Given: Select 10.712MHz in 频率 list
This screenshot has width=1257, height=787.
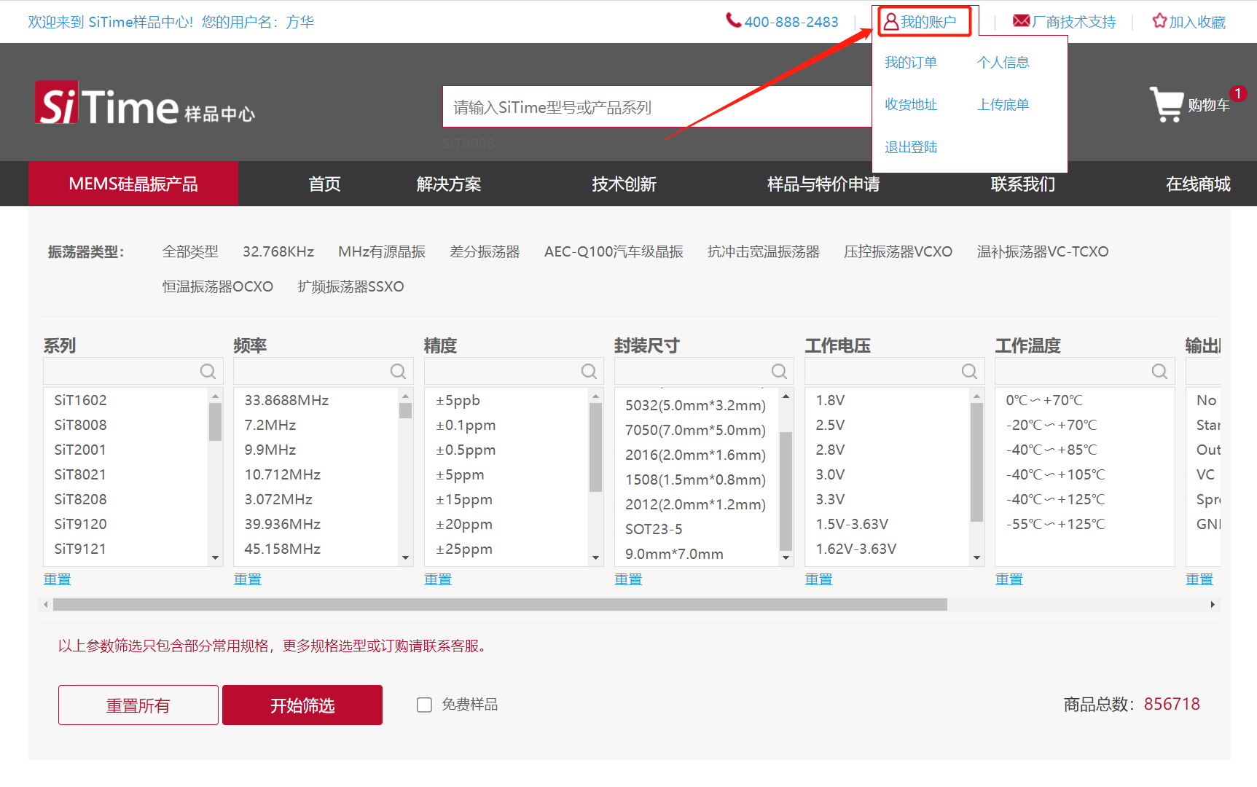Looking at the screenshot, I should pos(283,474).
